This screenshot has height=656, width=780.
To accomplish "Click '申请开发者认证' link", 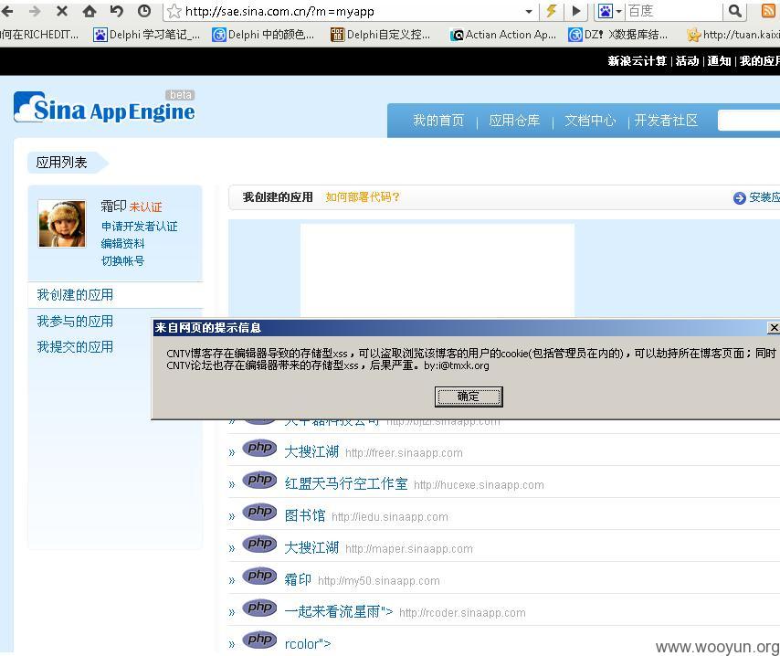I will (x=139, y=226).
